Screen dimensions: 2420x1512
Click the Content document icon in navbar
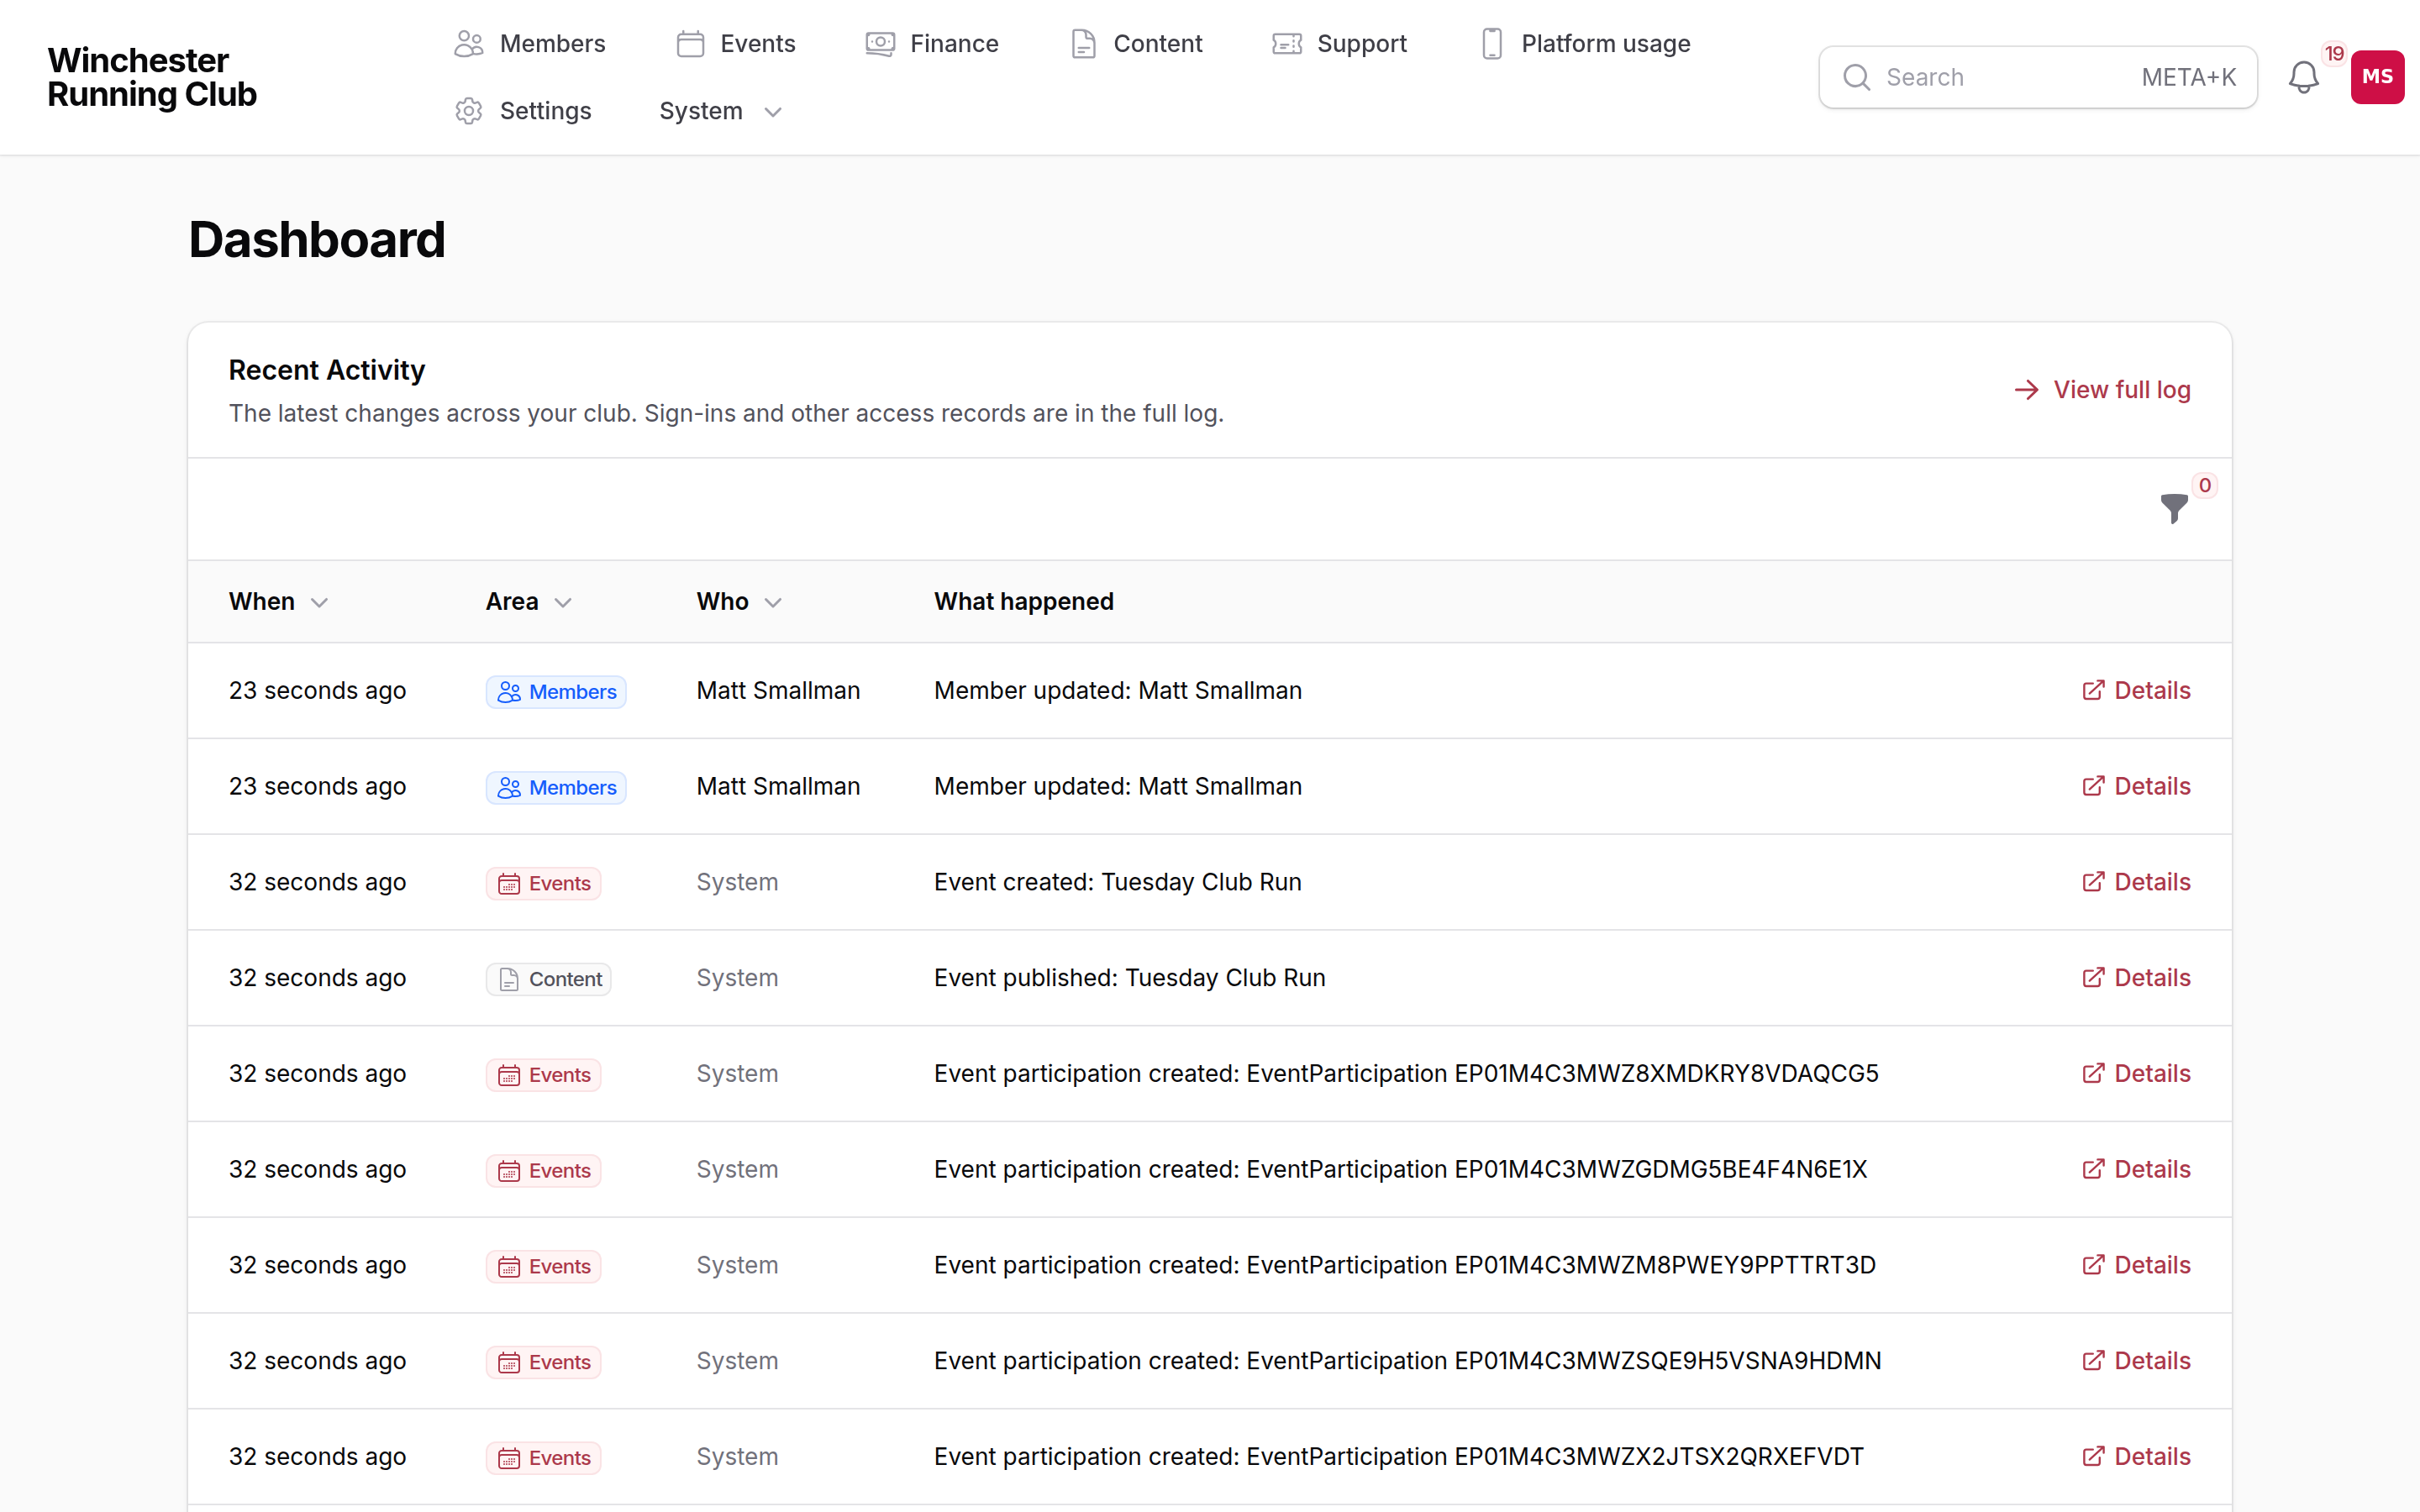(x=1084, y=44)
